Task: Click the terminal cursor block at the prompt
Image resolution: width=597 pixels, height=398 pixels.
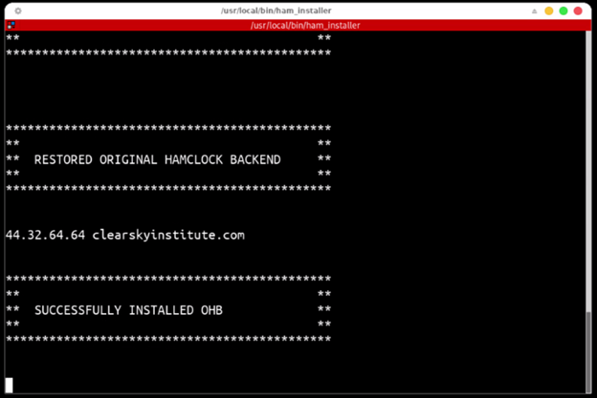Action: tap(10, 385)
